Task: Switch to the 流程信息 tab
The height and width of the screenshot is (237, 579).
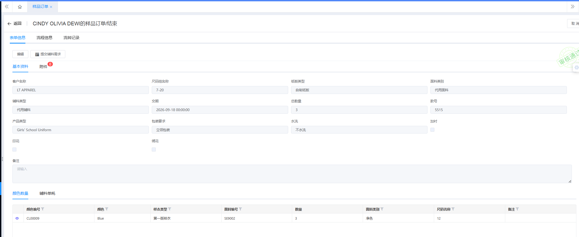Action: [44, 38]
